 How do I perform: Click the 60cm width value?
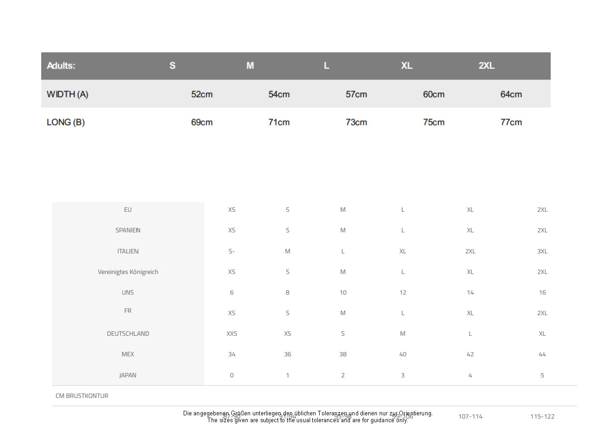point(434,94)
